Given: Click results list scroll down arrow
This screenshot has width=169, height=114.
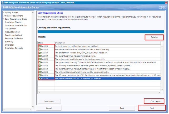Looking at the screenshot, I should click(162, 89).
